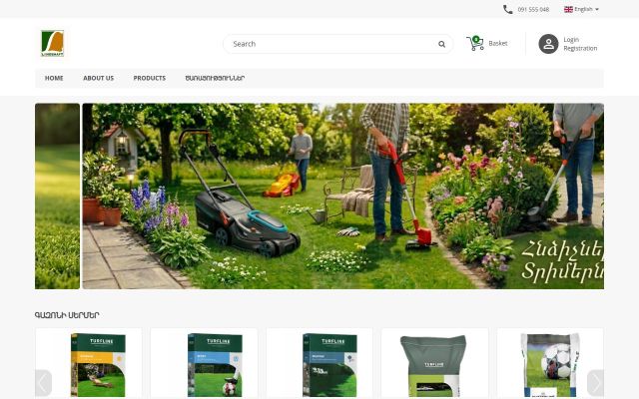Viewport: 639px width, 399px height.
Task: Click the Basket text link
Action: (498, 43)
